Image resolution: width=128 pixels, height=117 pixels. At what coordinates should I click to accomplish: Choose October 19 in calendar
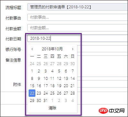59,86
